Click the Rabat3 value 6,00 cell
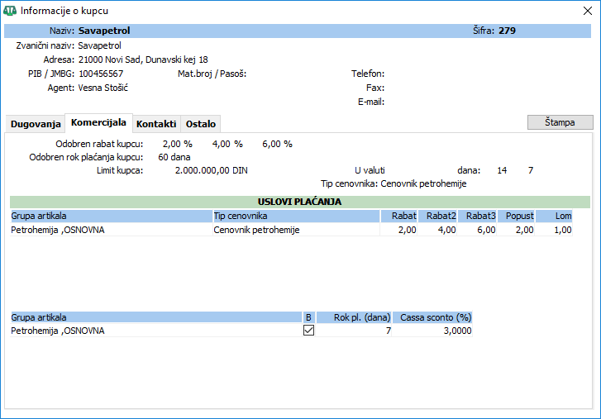The height and width of the screenshot is (419, 601). point(477,230)
